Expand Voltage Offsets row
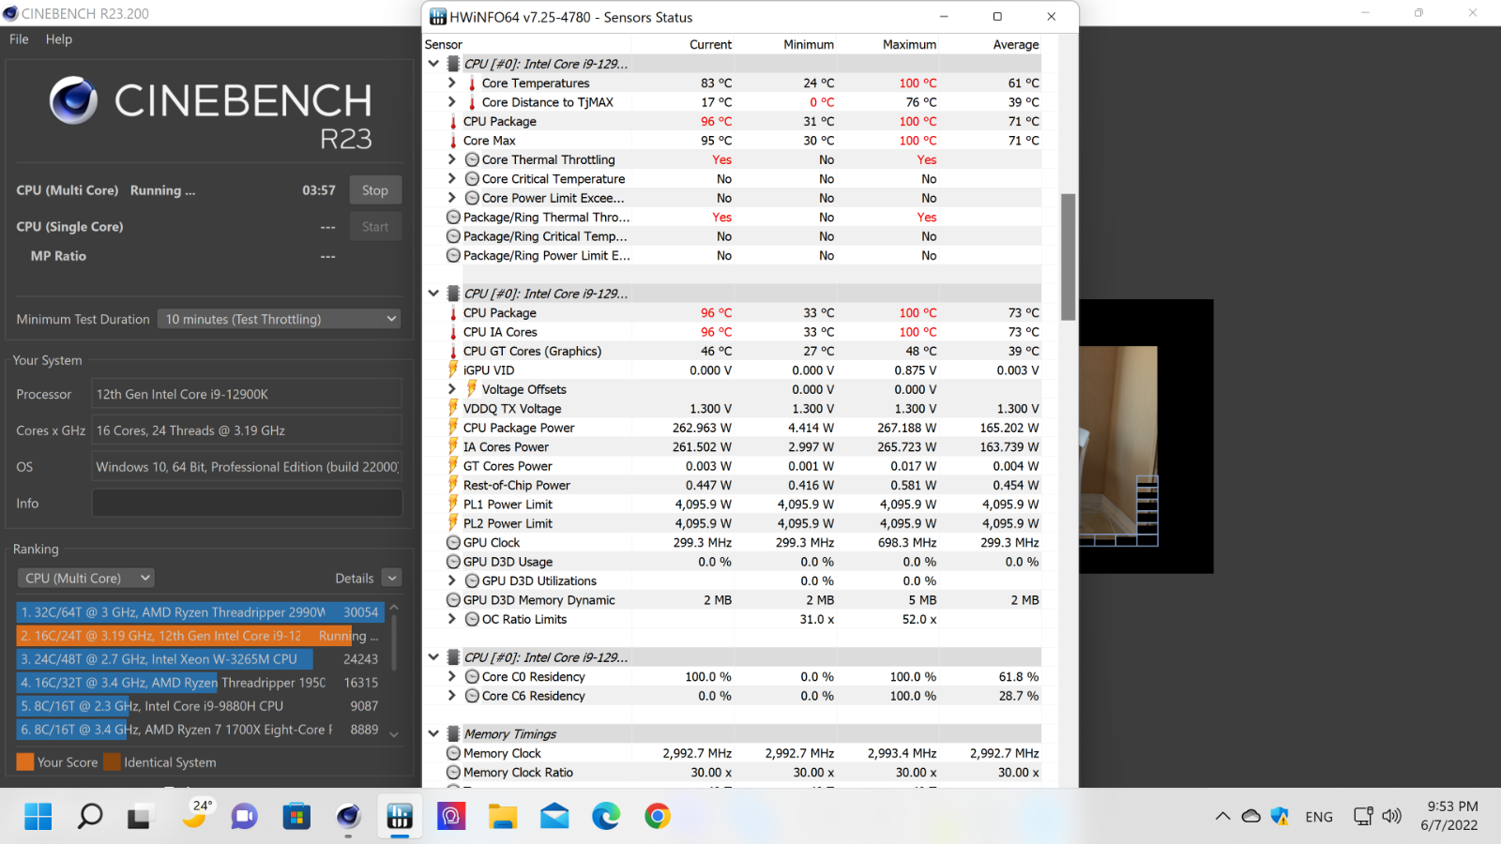 pyautogui.click(x=451, y=389)
